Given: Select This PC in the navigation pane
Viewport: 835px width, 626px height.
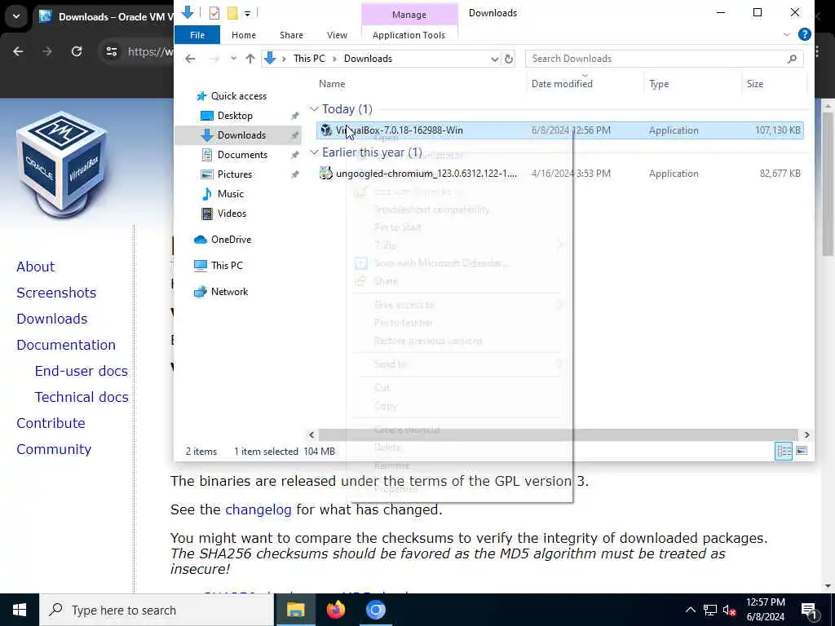Looking at the screenshot, I should coord(227,266).
